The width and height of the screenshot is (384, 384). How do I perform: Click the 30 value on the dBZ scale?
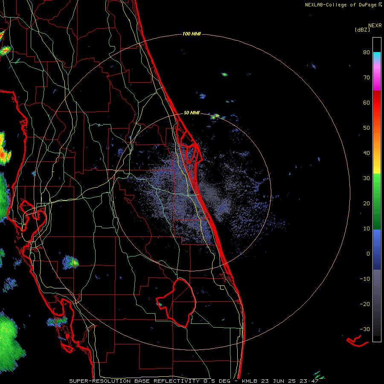(367, 178)
